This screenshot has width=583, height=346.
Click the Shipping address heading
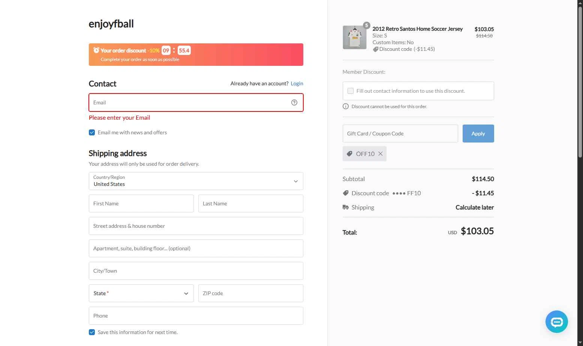(118, 153)
